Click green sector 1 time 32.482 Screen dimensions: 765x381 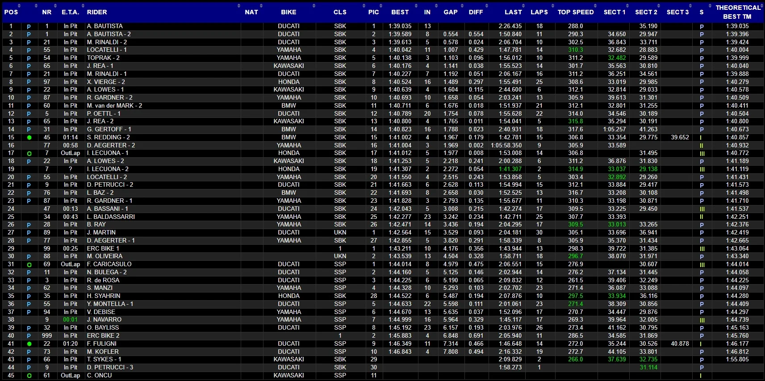617,58
